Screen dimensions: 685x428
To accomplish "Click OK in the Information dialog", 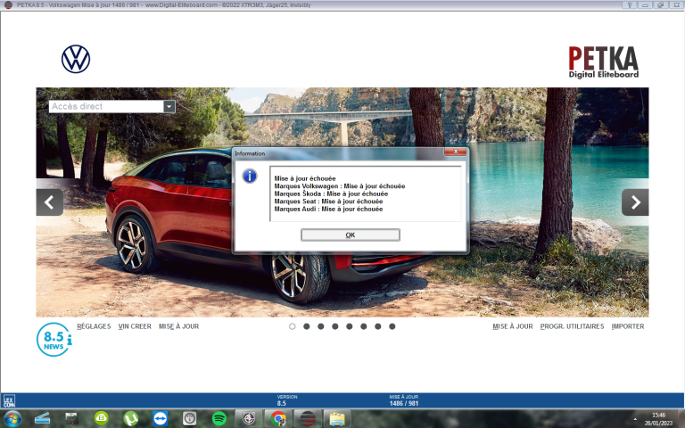I will [350, 235].
